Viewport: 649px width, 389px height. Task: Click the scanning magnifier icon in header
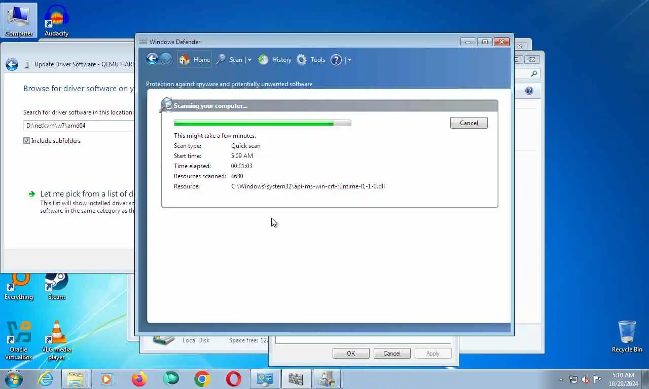tap(166, 105)
